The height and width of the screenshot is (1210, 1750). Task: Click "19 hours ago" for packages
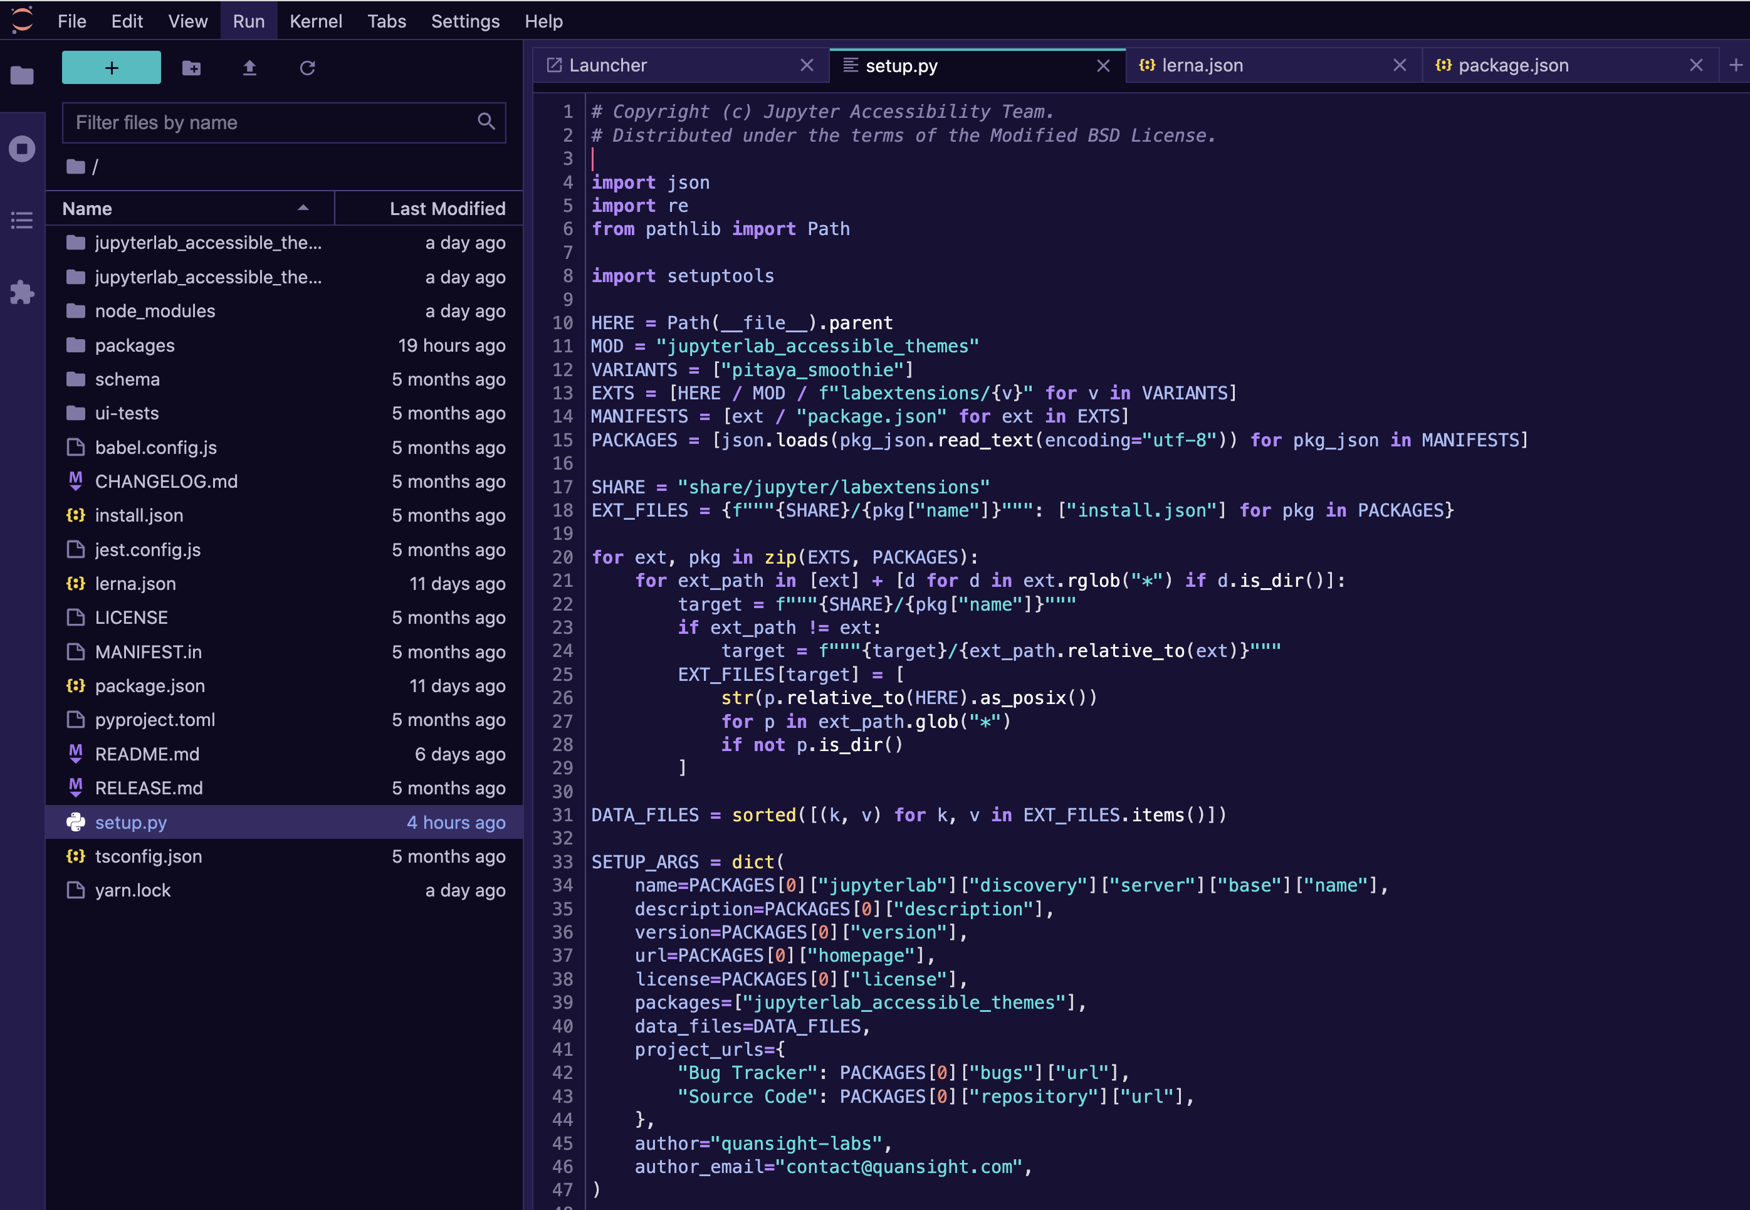click(452, 345)
